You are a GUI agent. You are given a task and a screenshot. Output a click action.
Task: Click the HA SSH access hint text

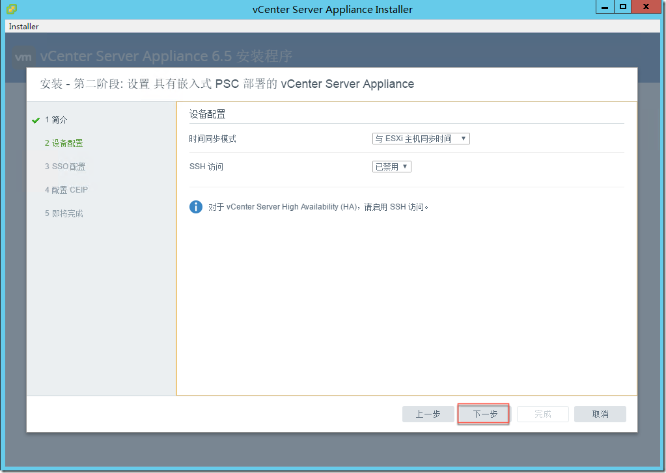(x=318, y=207)
